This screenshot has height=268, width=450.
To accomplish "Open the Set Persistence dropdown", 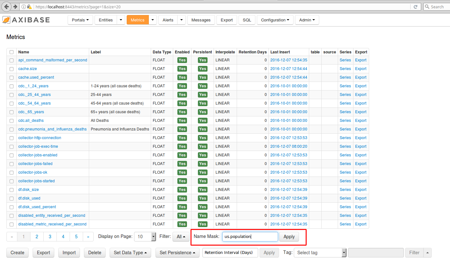I will (x=177, y=253).
